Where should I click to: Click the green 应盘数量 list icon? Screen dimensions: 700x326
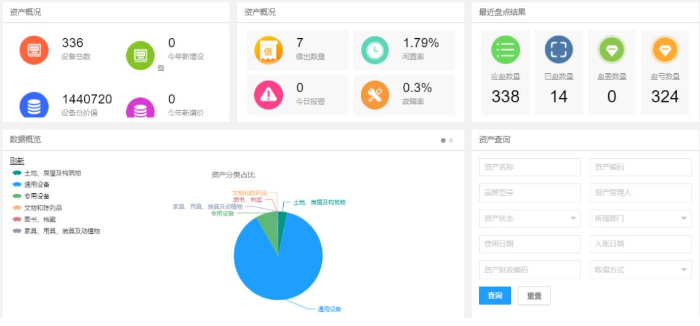tap(505, 49)
